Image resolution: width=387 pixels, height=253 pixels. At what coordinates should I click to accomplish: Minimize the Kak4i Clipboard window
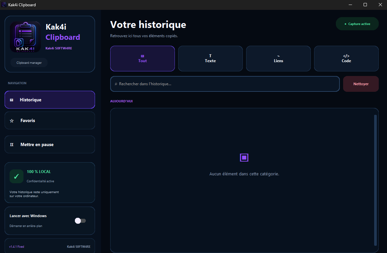[350, 5]
